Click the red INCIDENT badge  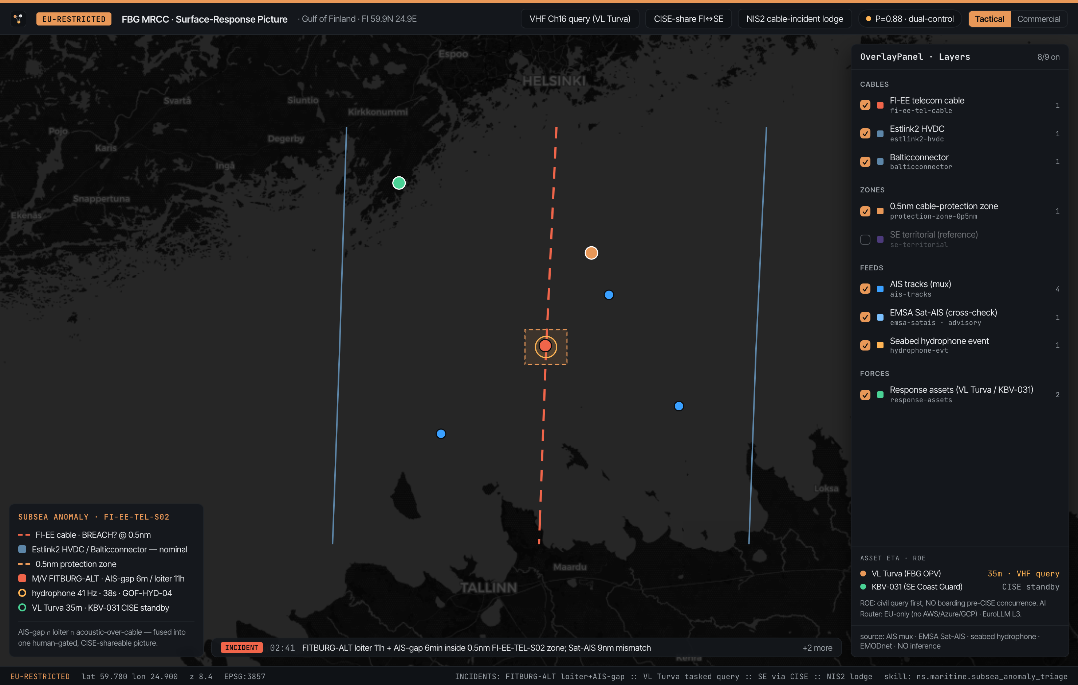pos(242,648)
